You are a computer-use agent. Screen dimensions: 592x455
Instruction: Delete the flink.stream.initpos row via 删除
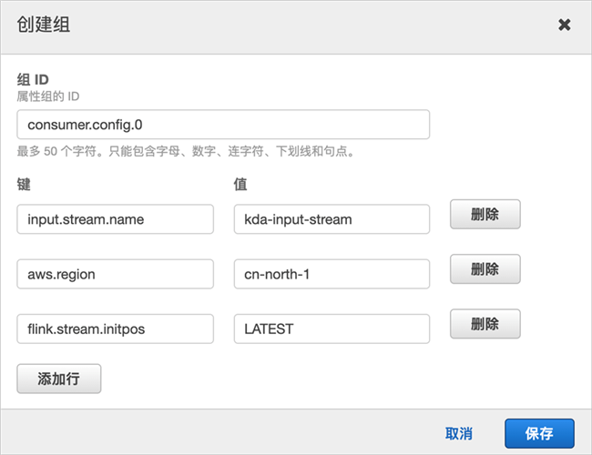(485, 324)
